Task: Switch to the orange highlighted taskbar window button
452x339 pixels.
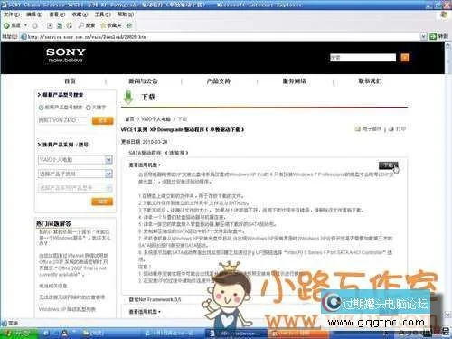Action: [x=298, y=334]
